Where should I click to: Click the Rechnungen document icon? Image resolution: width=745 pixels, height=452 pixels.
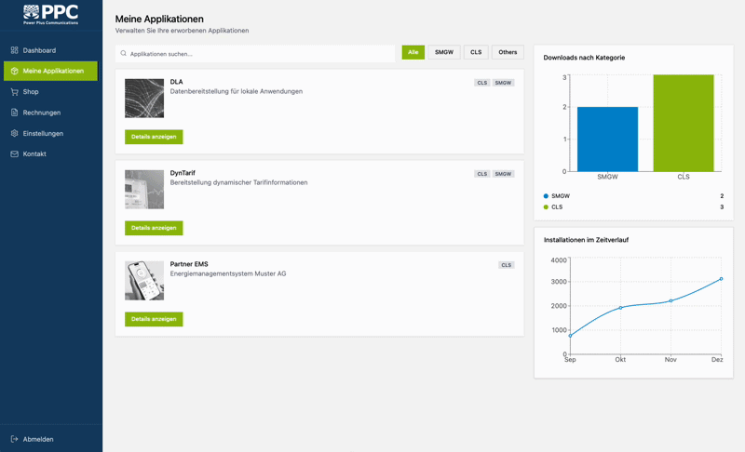(14, 113)
